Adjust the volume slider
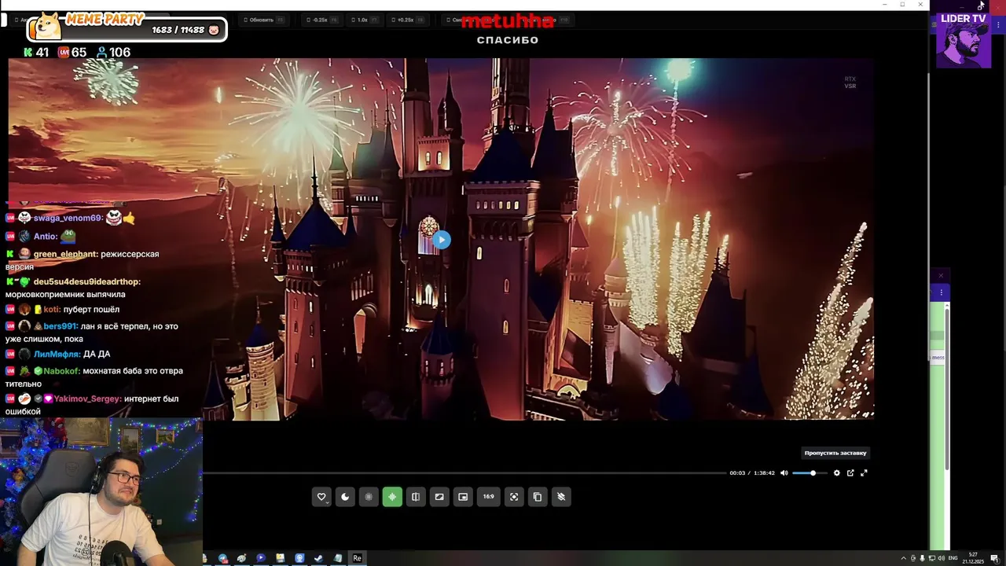 pos(809,473)
